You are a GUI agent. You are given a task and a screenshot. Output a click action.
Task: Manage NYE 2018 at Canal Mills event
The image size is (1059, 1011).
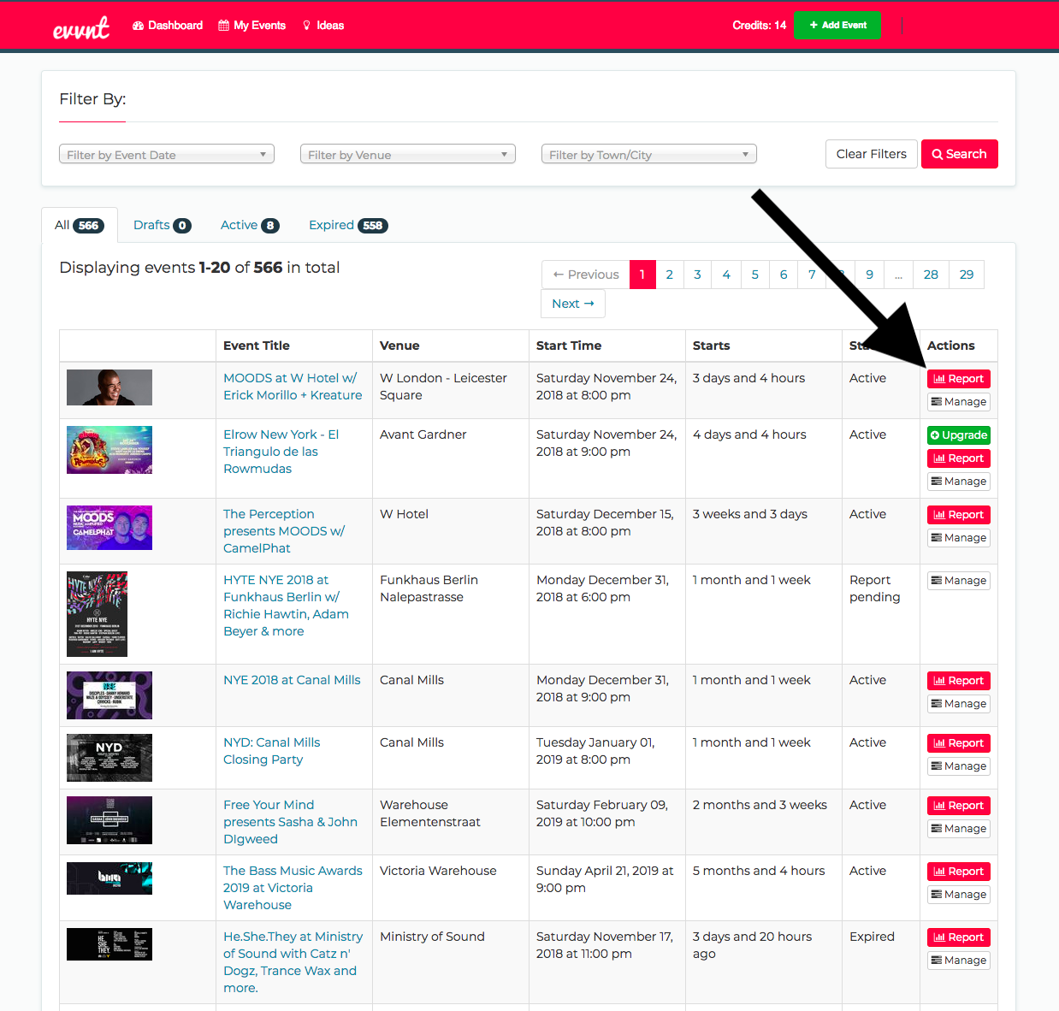tap(959, 704)
